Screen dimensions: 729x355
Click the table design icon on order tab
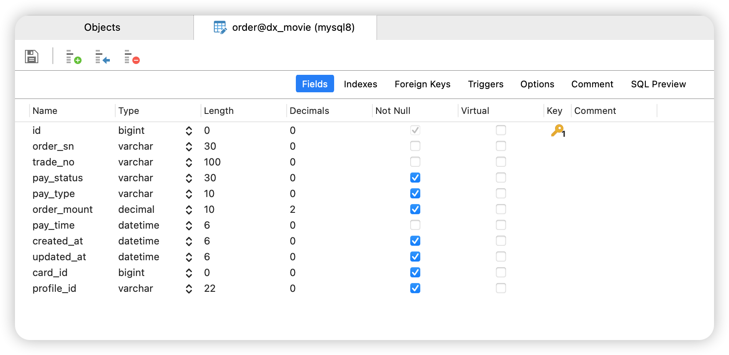[x=220, y=27]
